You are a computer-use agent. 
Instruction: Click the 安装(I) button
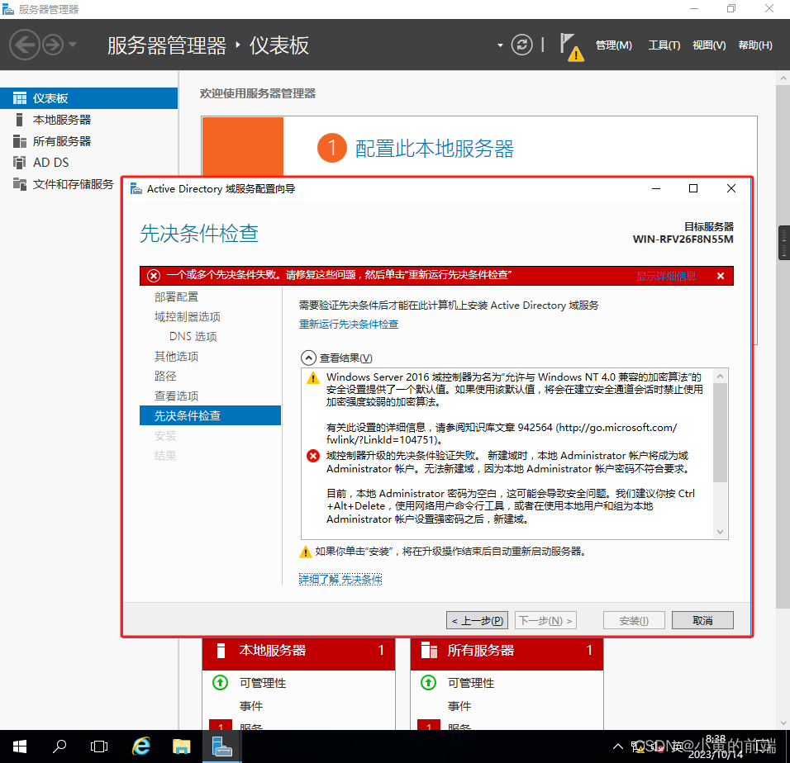click(x=634, y=620)
